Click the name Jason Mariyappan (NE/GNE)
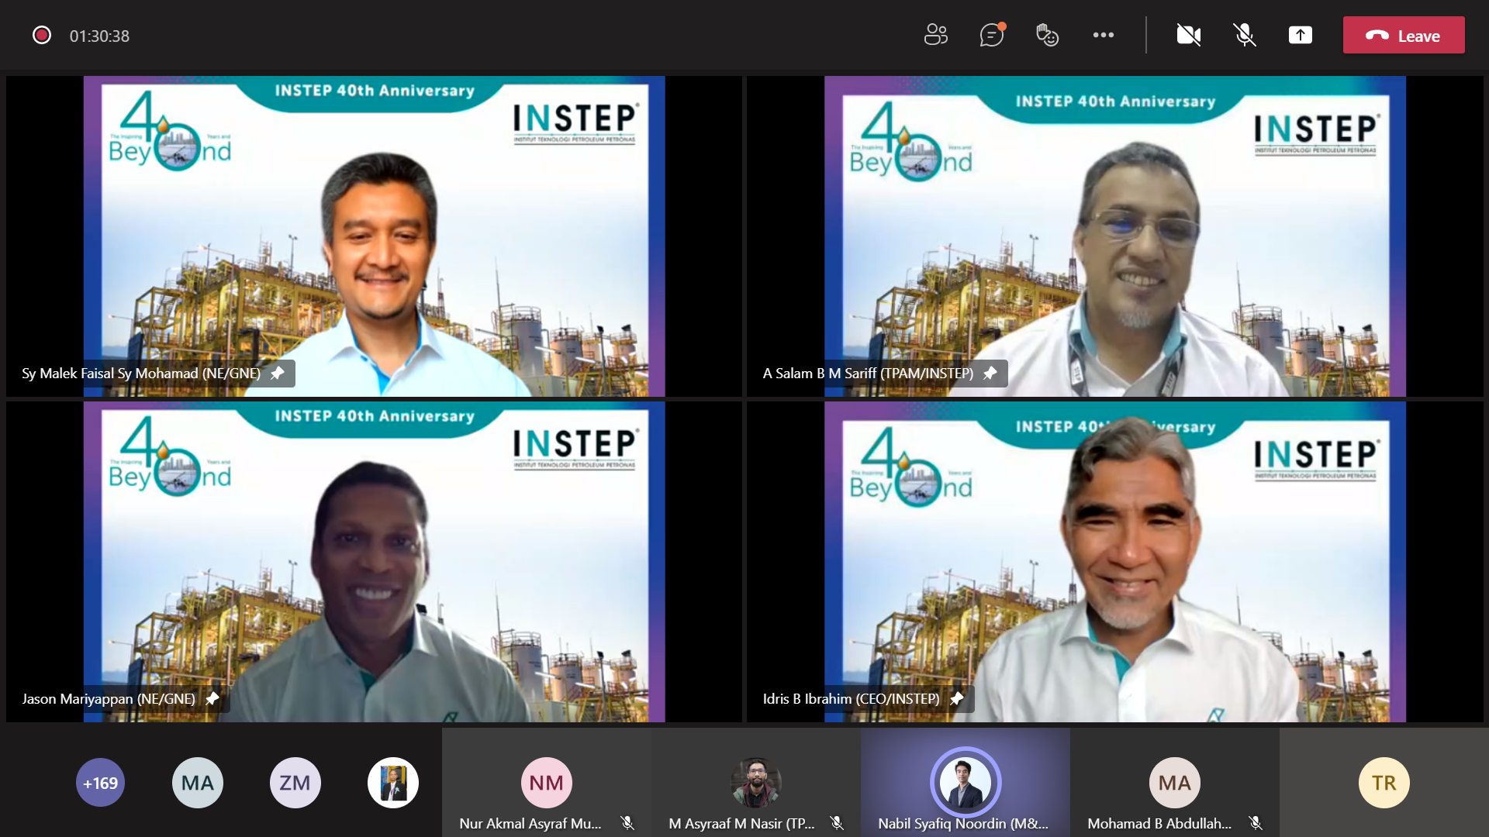The height and width of the screenshot is (837, 1489). (x=109, y=699)
